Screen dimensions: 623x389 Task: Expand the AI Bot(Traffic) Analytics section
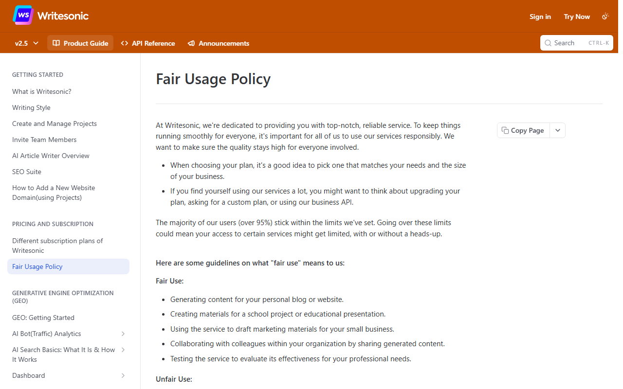point(123,334)
